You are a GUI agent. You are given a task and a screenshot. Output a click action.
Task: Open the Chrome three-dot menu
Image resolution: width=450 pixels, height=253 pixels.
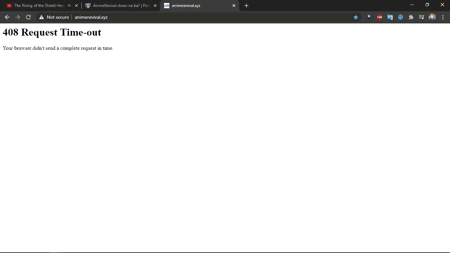(x=443, y=17)
